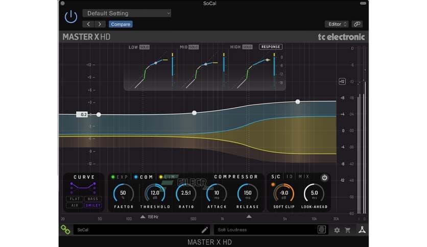This screenshot has height=247, width=427.
Task: Toggle the Compare button
Action: point(121,24)
